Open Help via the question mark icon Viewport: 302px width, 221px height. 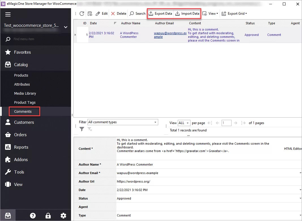[x=33, y=215]
